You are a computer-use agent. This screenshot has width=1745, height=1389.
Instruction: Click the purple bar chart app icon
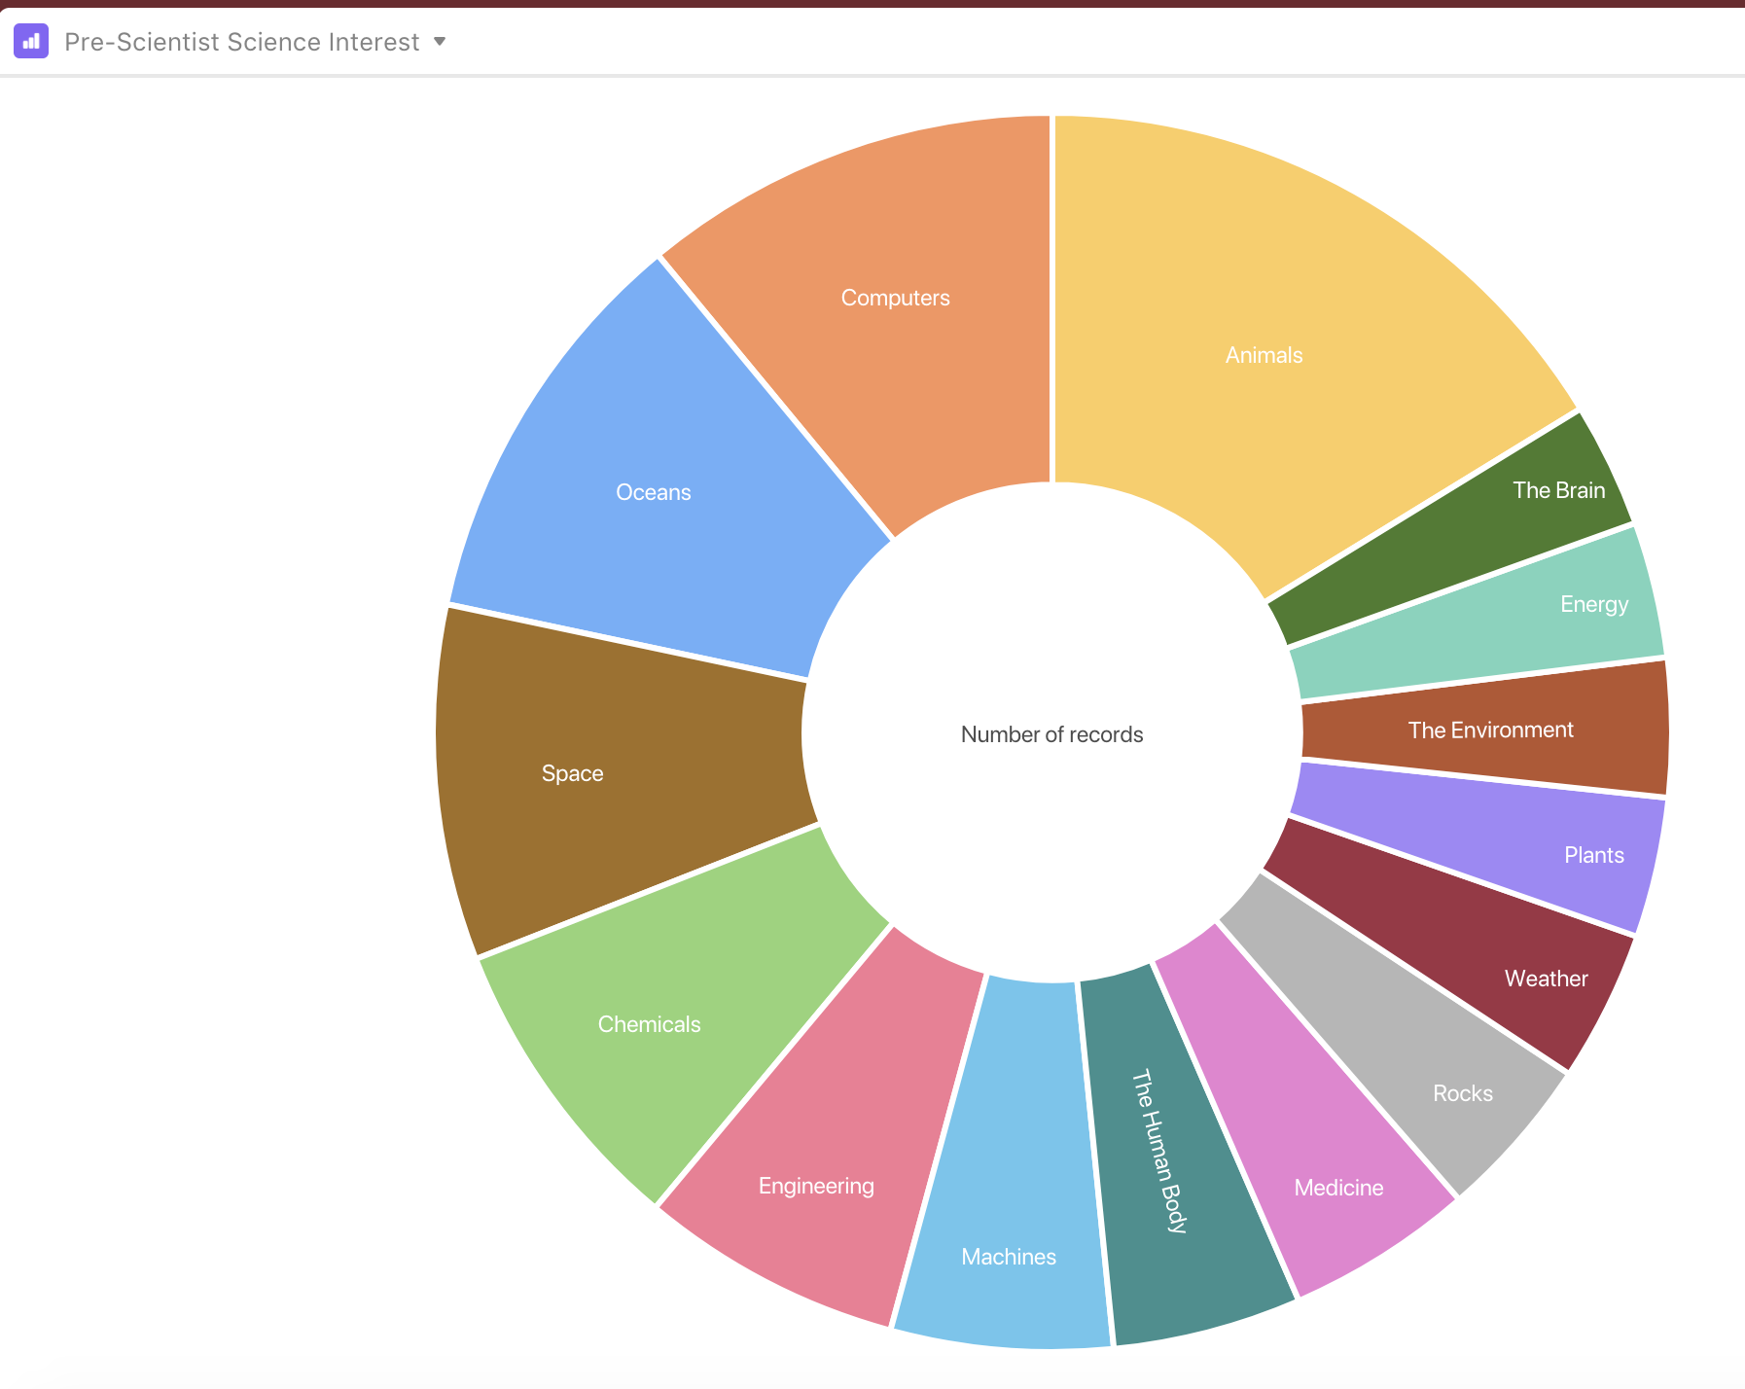[31, 42]
